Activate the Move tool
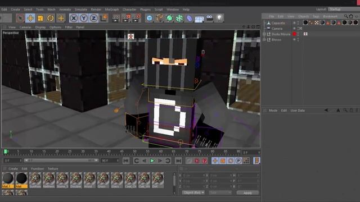This screenshot has width=360, height=202. click(30, 18)
